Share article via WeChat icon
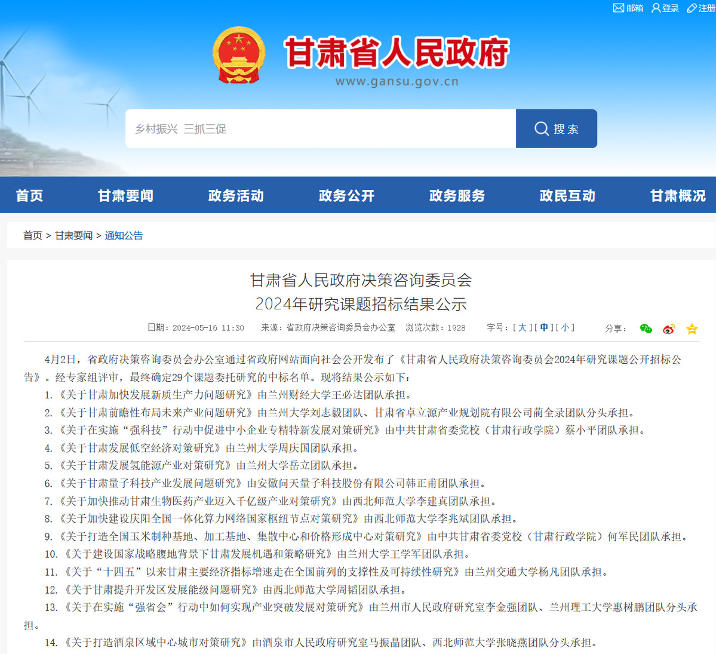716x654 pixels. tap(646, 328)
